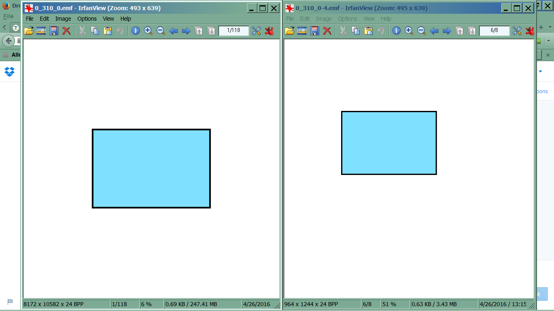Zoom in using magnifier in left window
Image resolution: width=554 pixels, height=311 pixels.
click(148, 31)
